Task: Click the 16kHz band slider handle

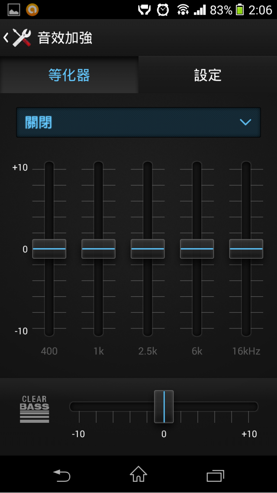Action: click(x=246, y=249)
